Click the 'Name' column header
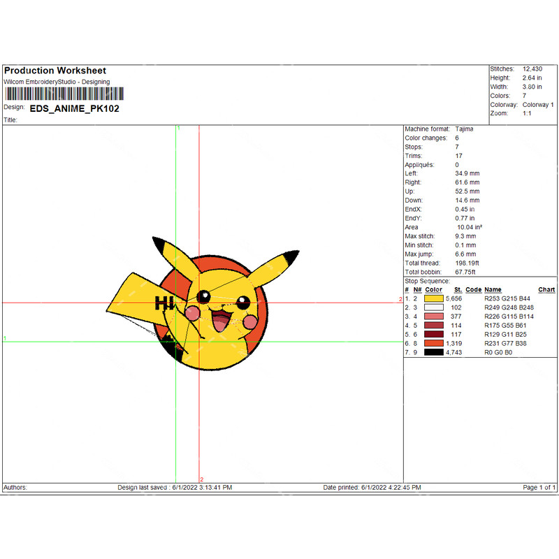This screenshot has height=559, width=559. [493, 289]
